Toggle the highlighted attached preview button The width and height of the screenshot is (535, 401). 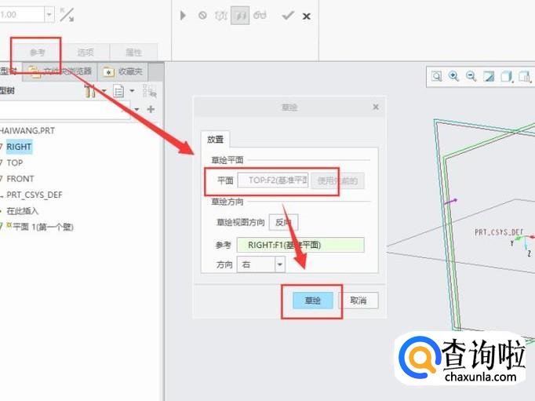pyautogui.click(x=240, y=16)
